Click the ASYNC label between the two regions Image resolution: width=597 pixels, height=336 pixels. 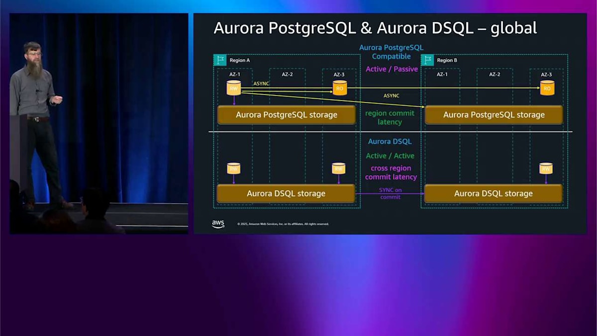(391, 96)
